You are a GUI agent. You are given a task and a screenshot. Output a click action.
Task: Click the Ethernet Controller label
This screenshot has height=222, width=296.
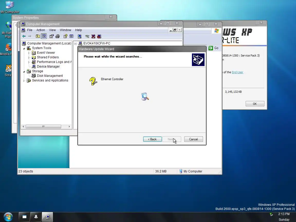[112, 79]
